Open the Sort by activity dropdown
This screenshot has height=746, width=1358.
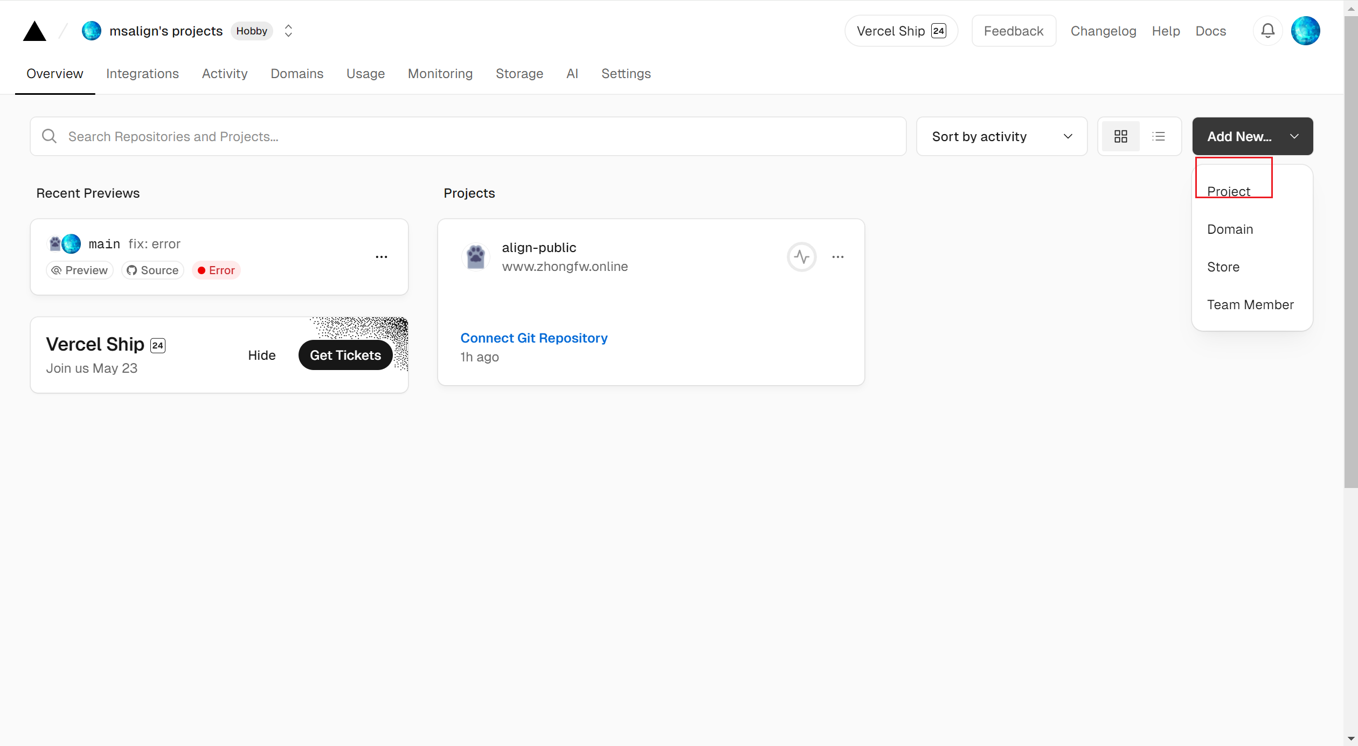tap(1002, 136)
